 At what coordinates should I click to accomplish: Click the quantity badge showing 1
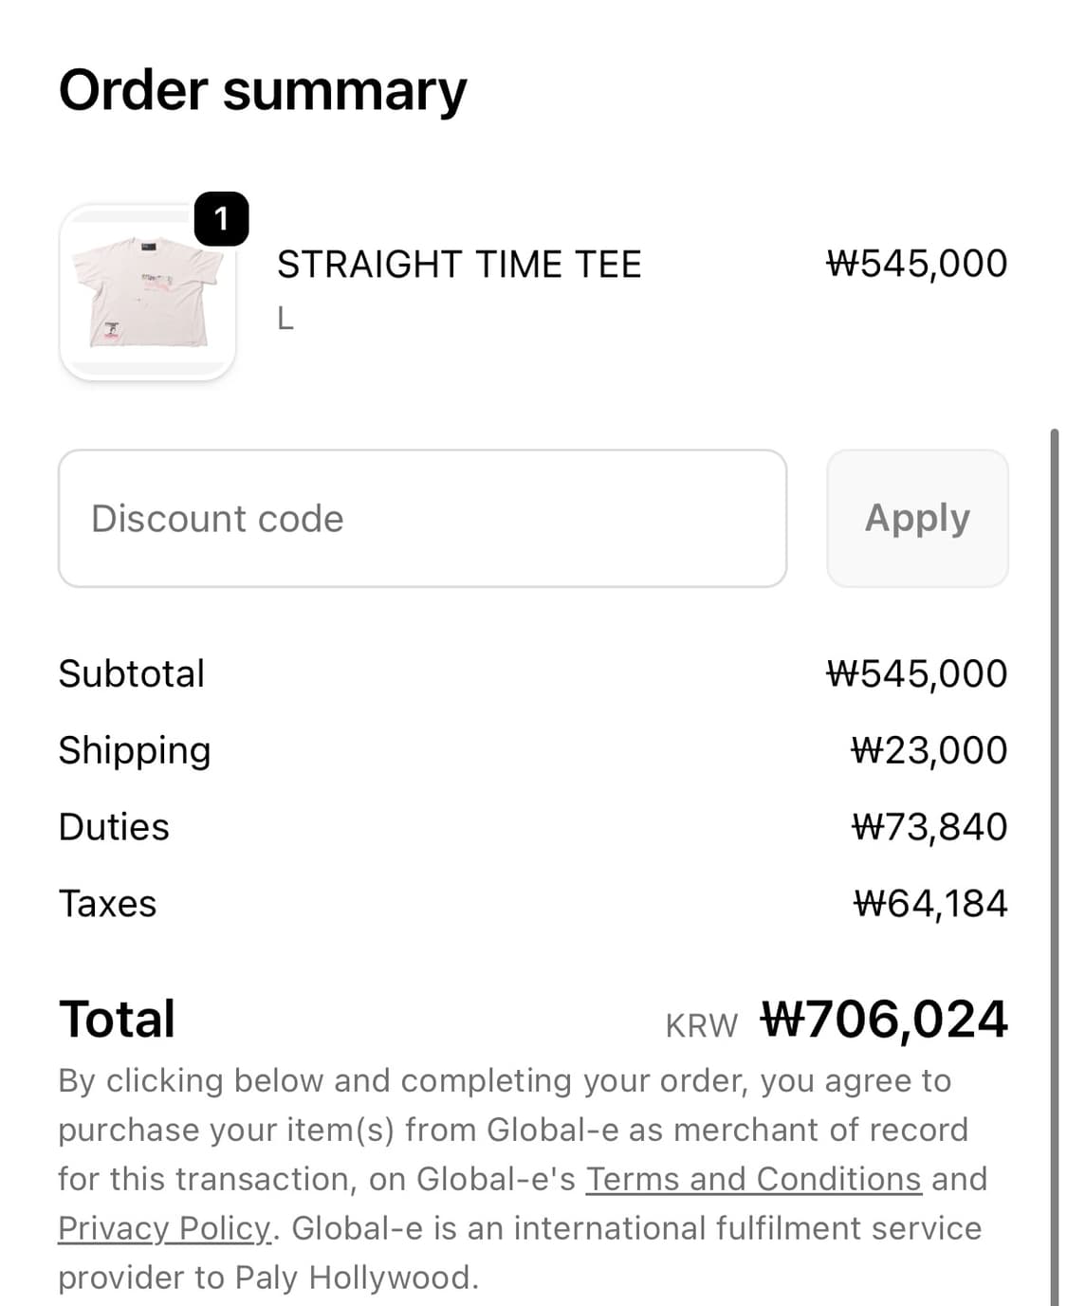click(221, 219)
